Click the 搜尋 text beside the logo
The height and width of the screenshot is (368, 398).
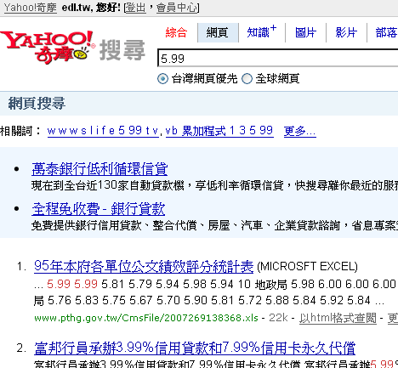(122, 50)
